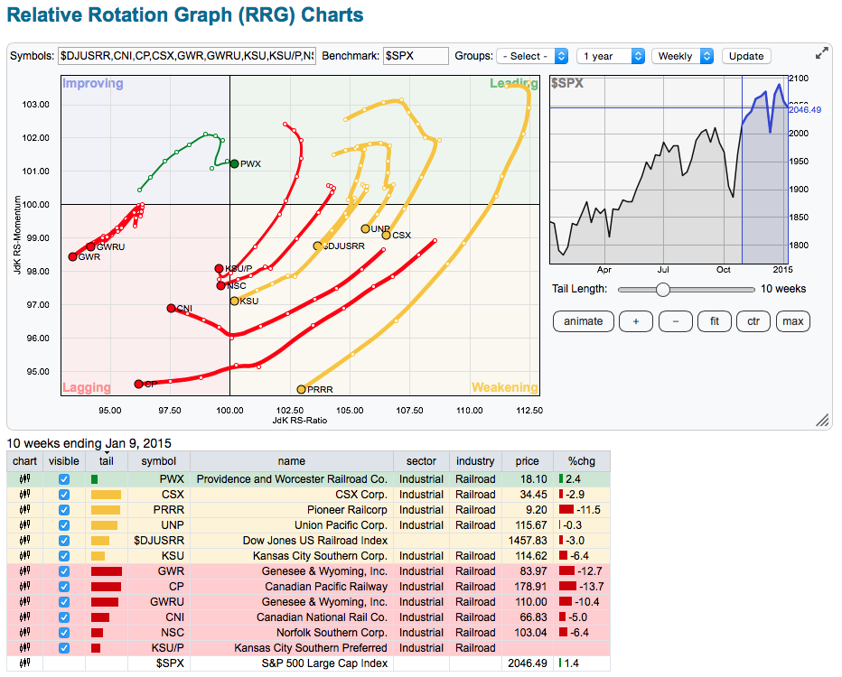The width and height of the screenshot is (842, 677).
Task: Uncheck the visible checkbox for PRRR
Action: [x=64, y=510]
